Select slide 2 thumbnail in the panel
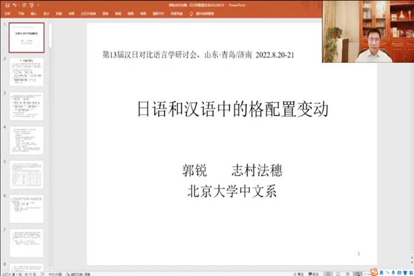Viewport: 414px width, 276px height. coord(26,72)
